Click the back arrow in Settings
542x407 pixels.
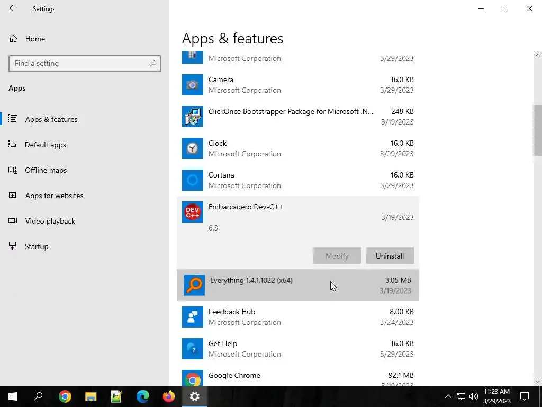(x=13, y=8)
